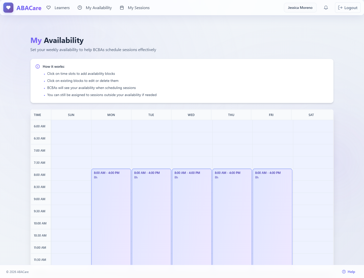This screenshot has height=278, width=364.
Task: Click the My Availability page heading
Action: tap(57, 40)
